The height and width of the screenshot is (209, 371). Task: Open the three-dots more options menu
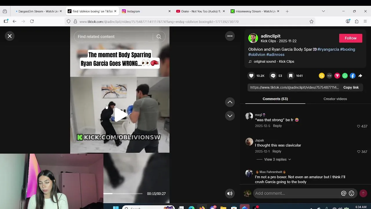(x=230, y=36)
